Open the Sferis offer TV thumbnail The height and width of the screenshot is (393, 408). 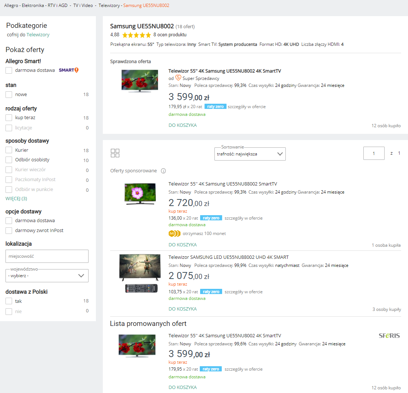point(137,346)
